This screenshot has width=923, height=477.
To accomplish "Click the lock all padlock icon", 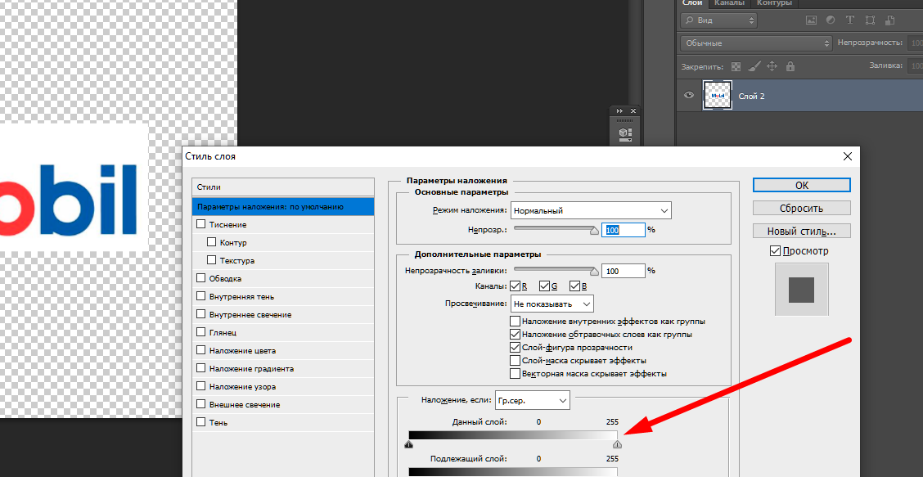I will [x=788, y=66].
